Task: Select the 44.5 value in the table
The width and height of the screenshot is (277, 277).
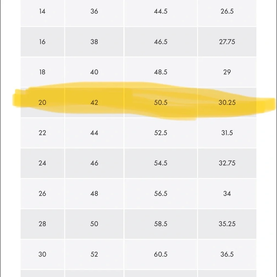Action: [x=161, y=11]
